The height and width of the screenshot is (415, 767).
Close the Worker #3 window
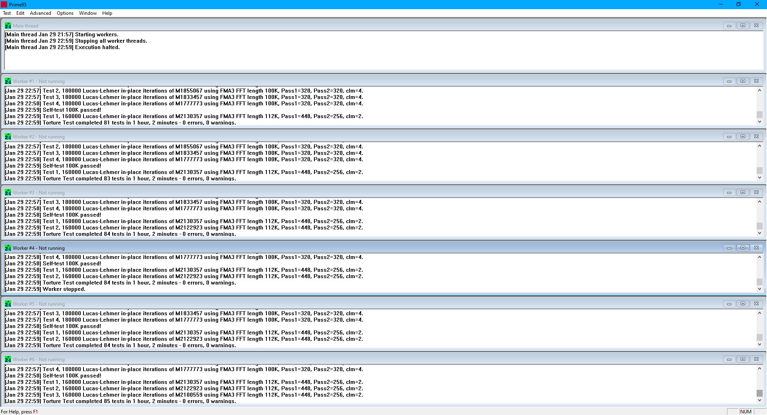pyautogui.click(x=756, y=192)
